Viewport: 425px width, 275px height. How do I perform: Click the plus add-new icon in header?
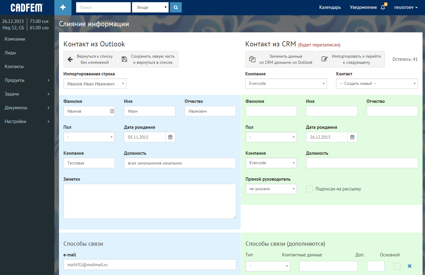tap(63, 8)
